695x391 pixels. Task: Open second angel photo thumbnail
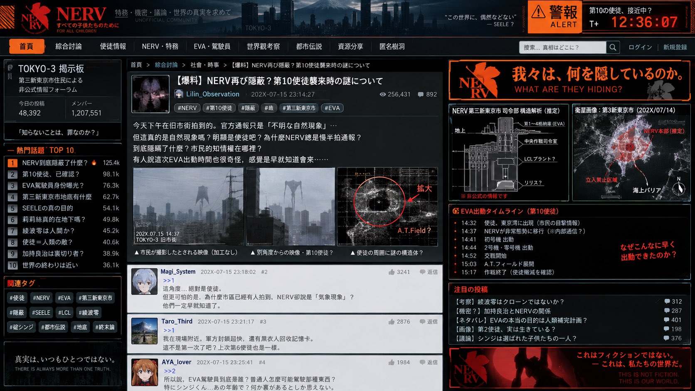pos(291,207)
